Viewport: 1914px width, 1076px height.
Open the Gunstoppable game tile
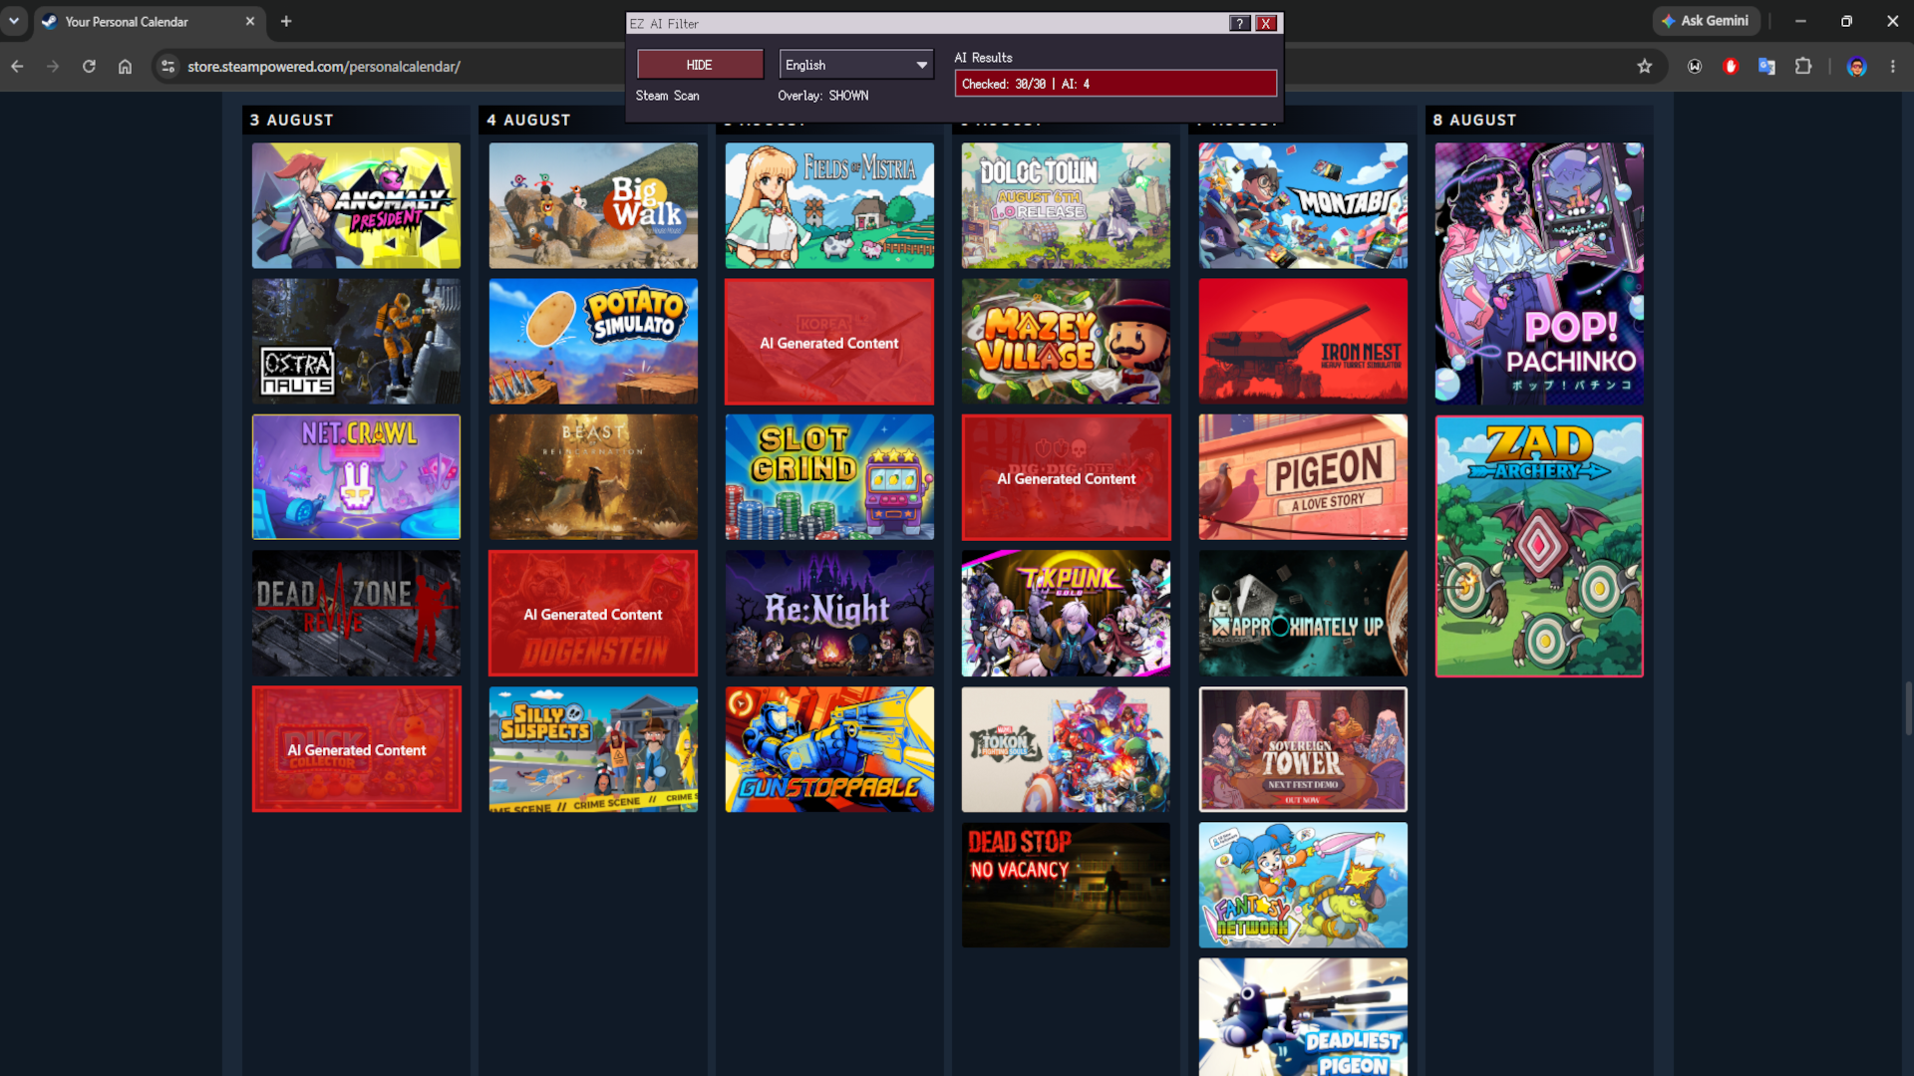tap(829, 749)
